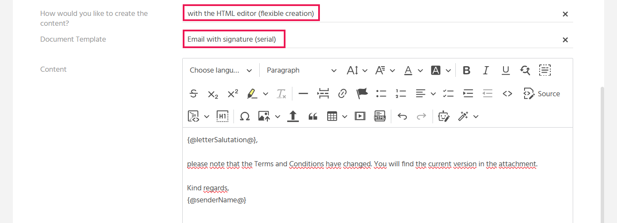Insert a link

(x=342, y=94)
